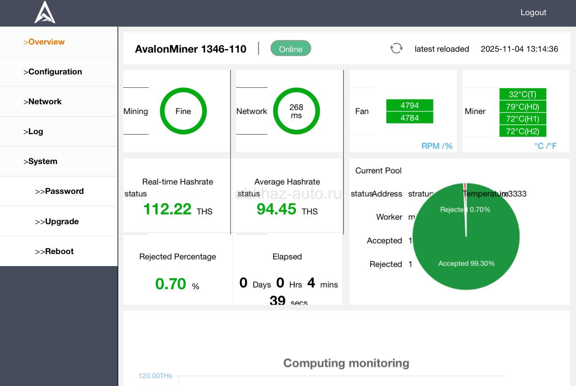Collapse the System menu section
Viewport: 576px width, 386px height.
tap(42, 161)
